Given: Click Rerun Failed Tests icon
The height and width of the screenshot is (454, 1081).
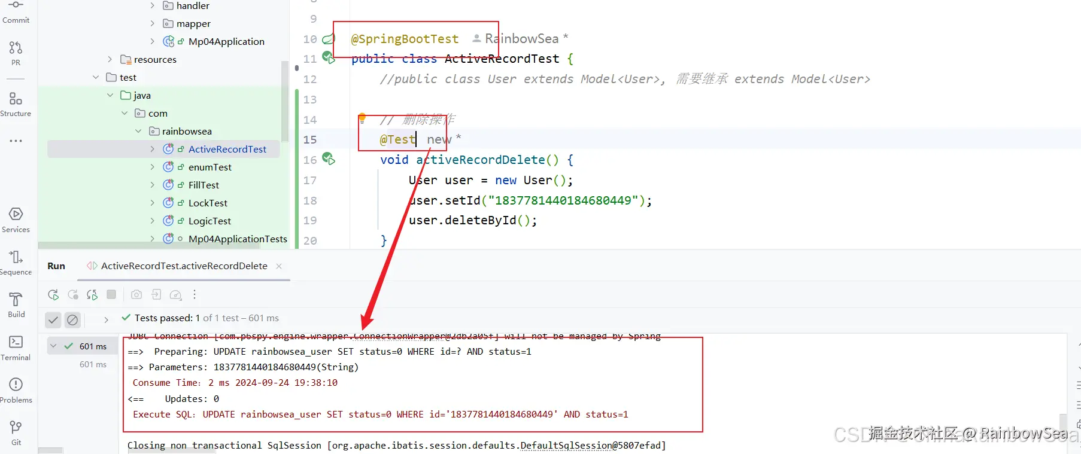Looking at the screenshot, I should (73, 294).
